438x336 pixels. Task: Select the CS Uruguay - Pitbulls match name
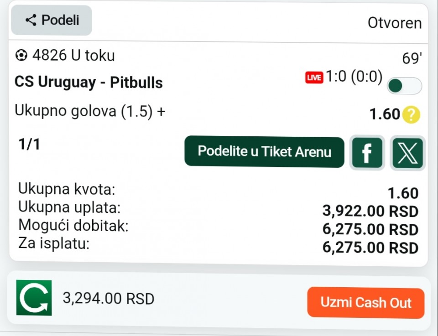click(89, 83)
